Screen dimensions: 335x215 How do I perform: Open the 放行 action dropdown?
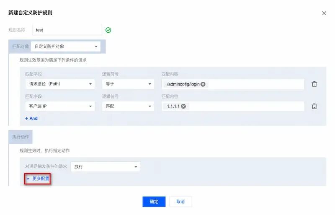(106, 167)
